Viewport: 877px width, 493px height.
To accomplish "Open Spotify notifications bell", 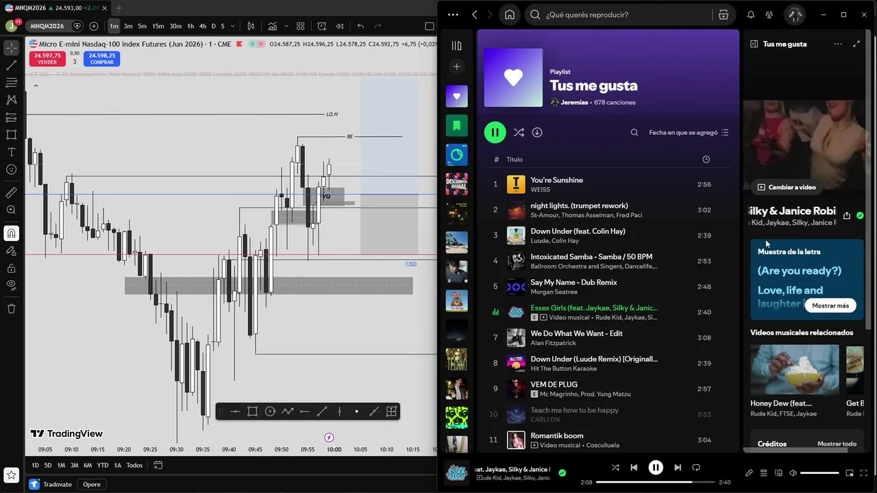I will (750, 14).
